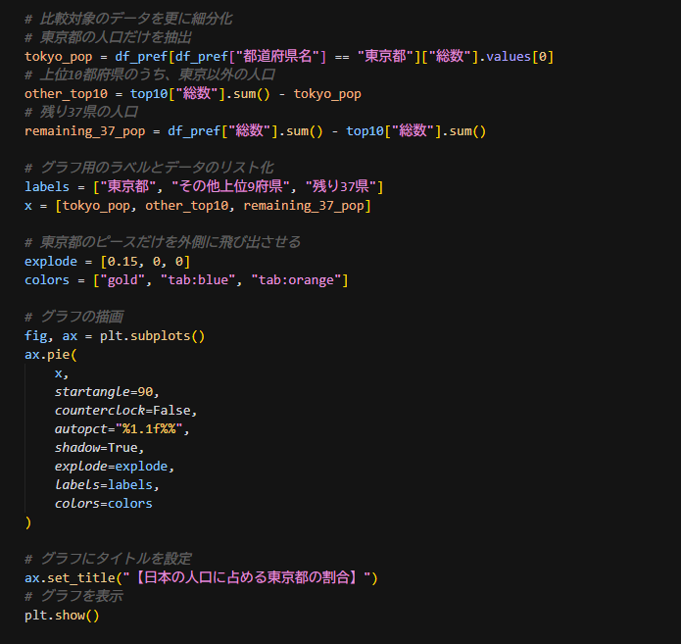Viewport: 681px width, 644px height.
Task: Click the comment 比較対象のデータを更に細分化
Action: 128,20
